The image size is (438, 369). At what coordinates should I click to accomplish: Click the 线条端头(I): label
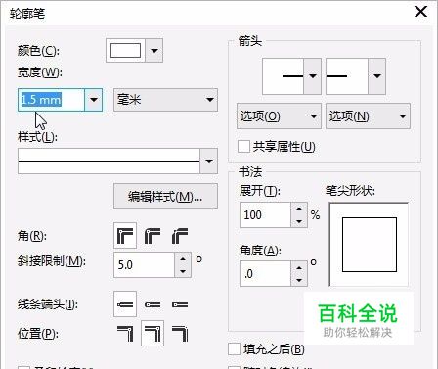point(48,304)
